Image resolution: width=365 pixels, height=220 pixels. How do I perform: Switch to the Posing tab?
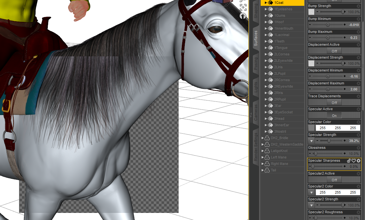tap(255, 63)
